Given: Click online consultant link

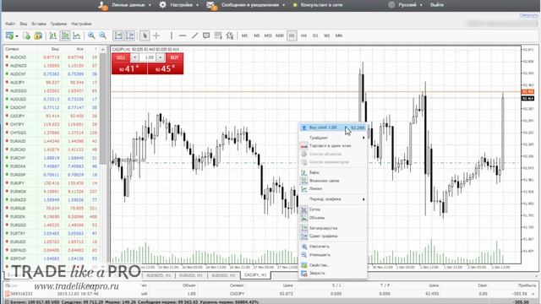Looking at the screenshot, I should 318,5.
